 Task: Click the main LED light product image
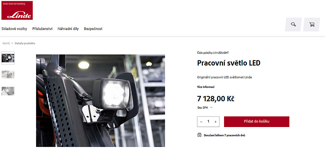101,100
